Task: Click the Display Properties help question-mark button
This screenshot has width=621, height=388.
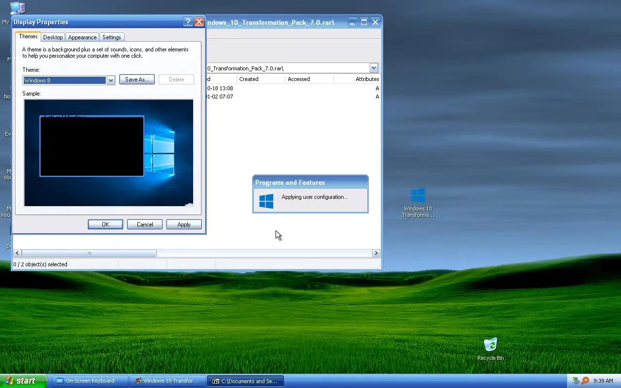Action: click(188, 22)
